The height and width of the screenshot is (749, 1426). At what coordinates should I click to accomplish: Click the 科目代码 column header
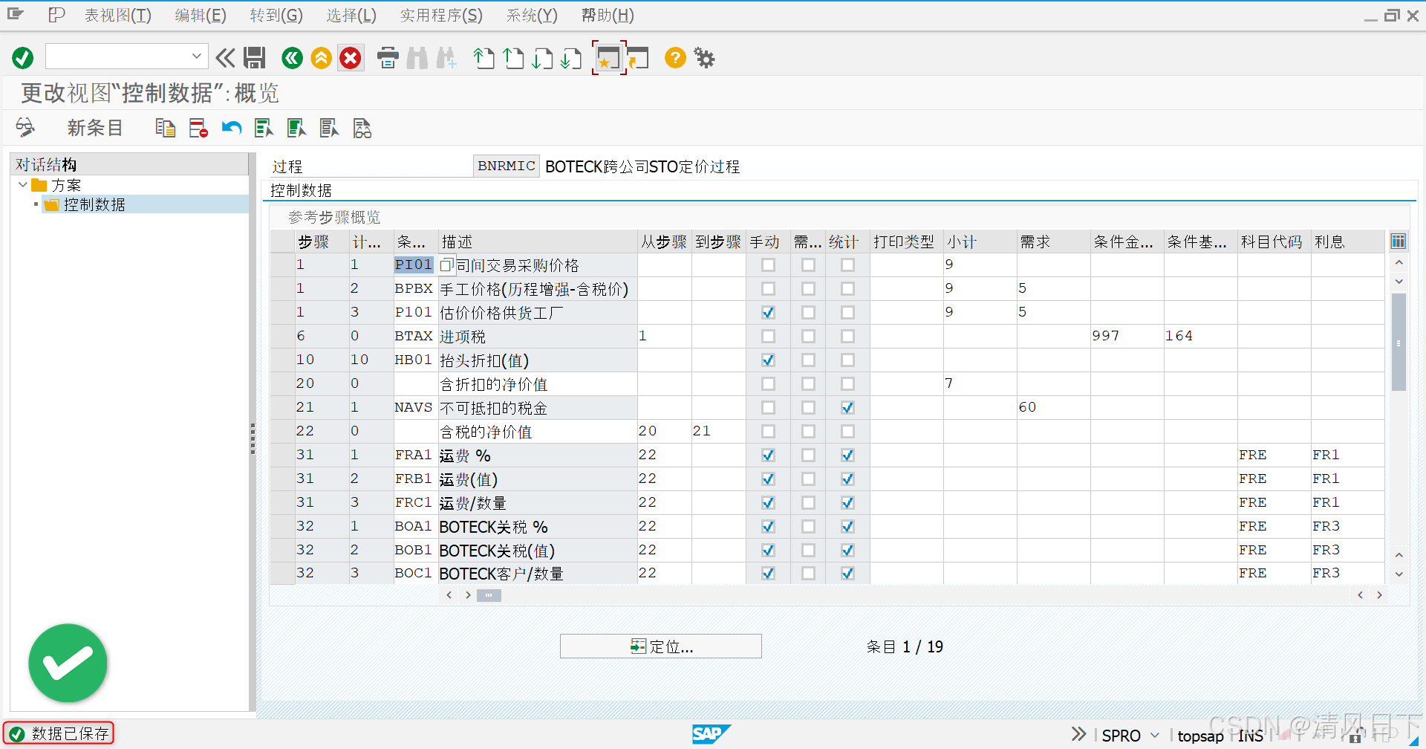click(1272, 241)
